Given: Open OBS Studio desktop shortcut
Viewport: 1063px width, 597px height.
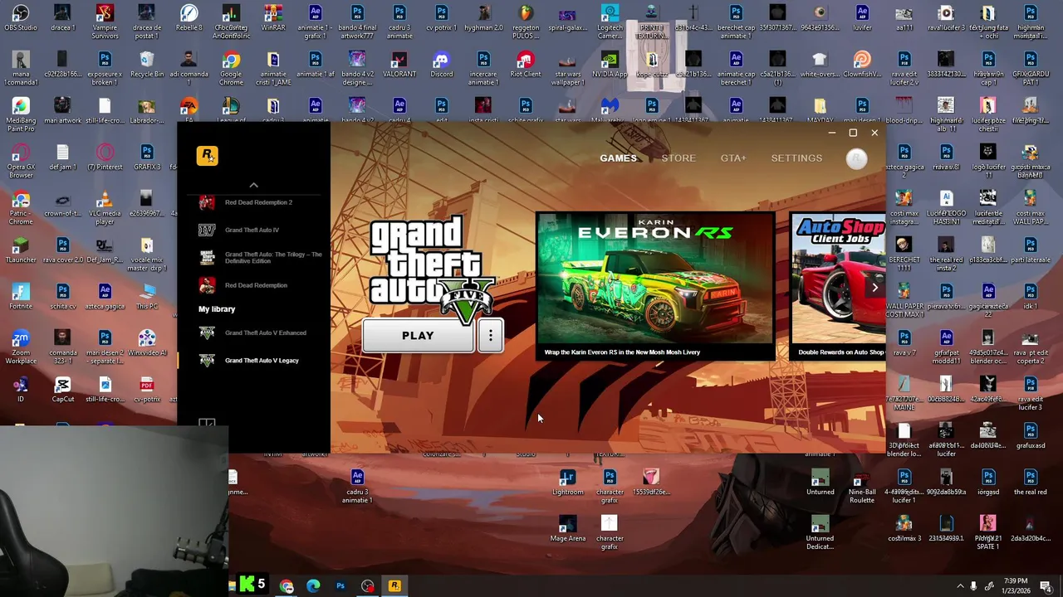Looking at the screenshot, I should coord(21,18).
